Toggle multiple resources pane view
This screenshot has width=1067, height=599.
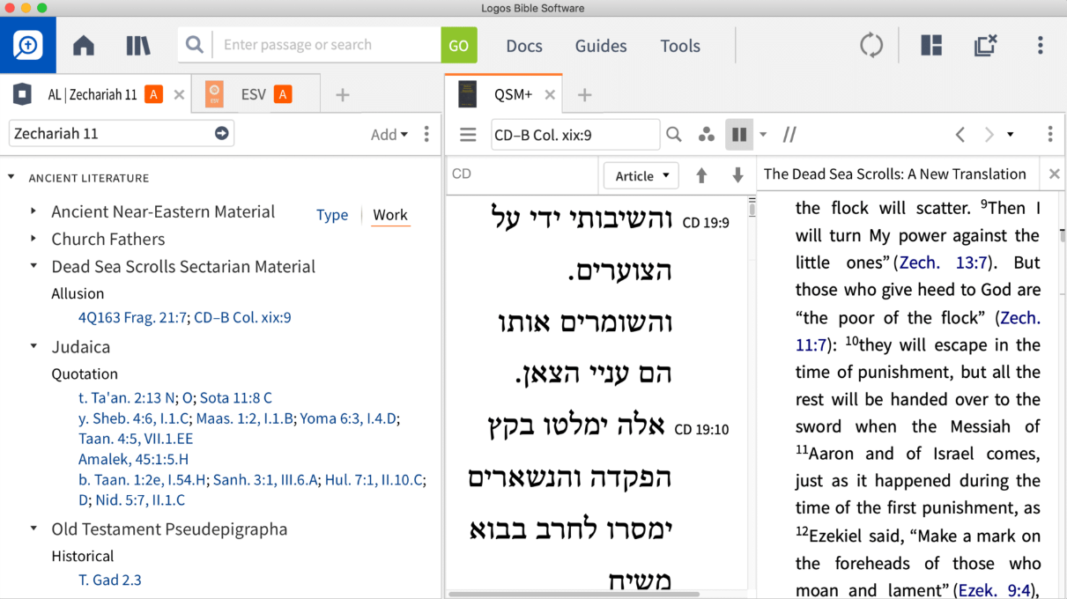pyautogui.click(x=738, y=135)
